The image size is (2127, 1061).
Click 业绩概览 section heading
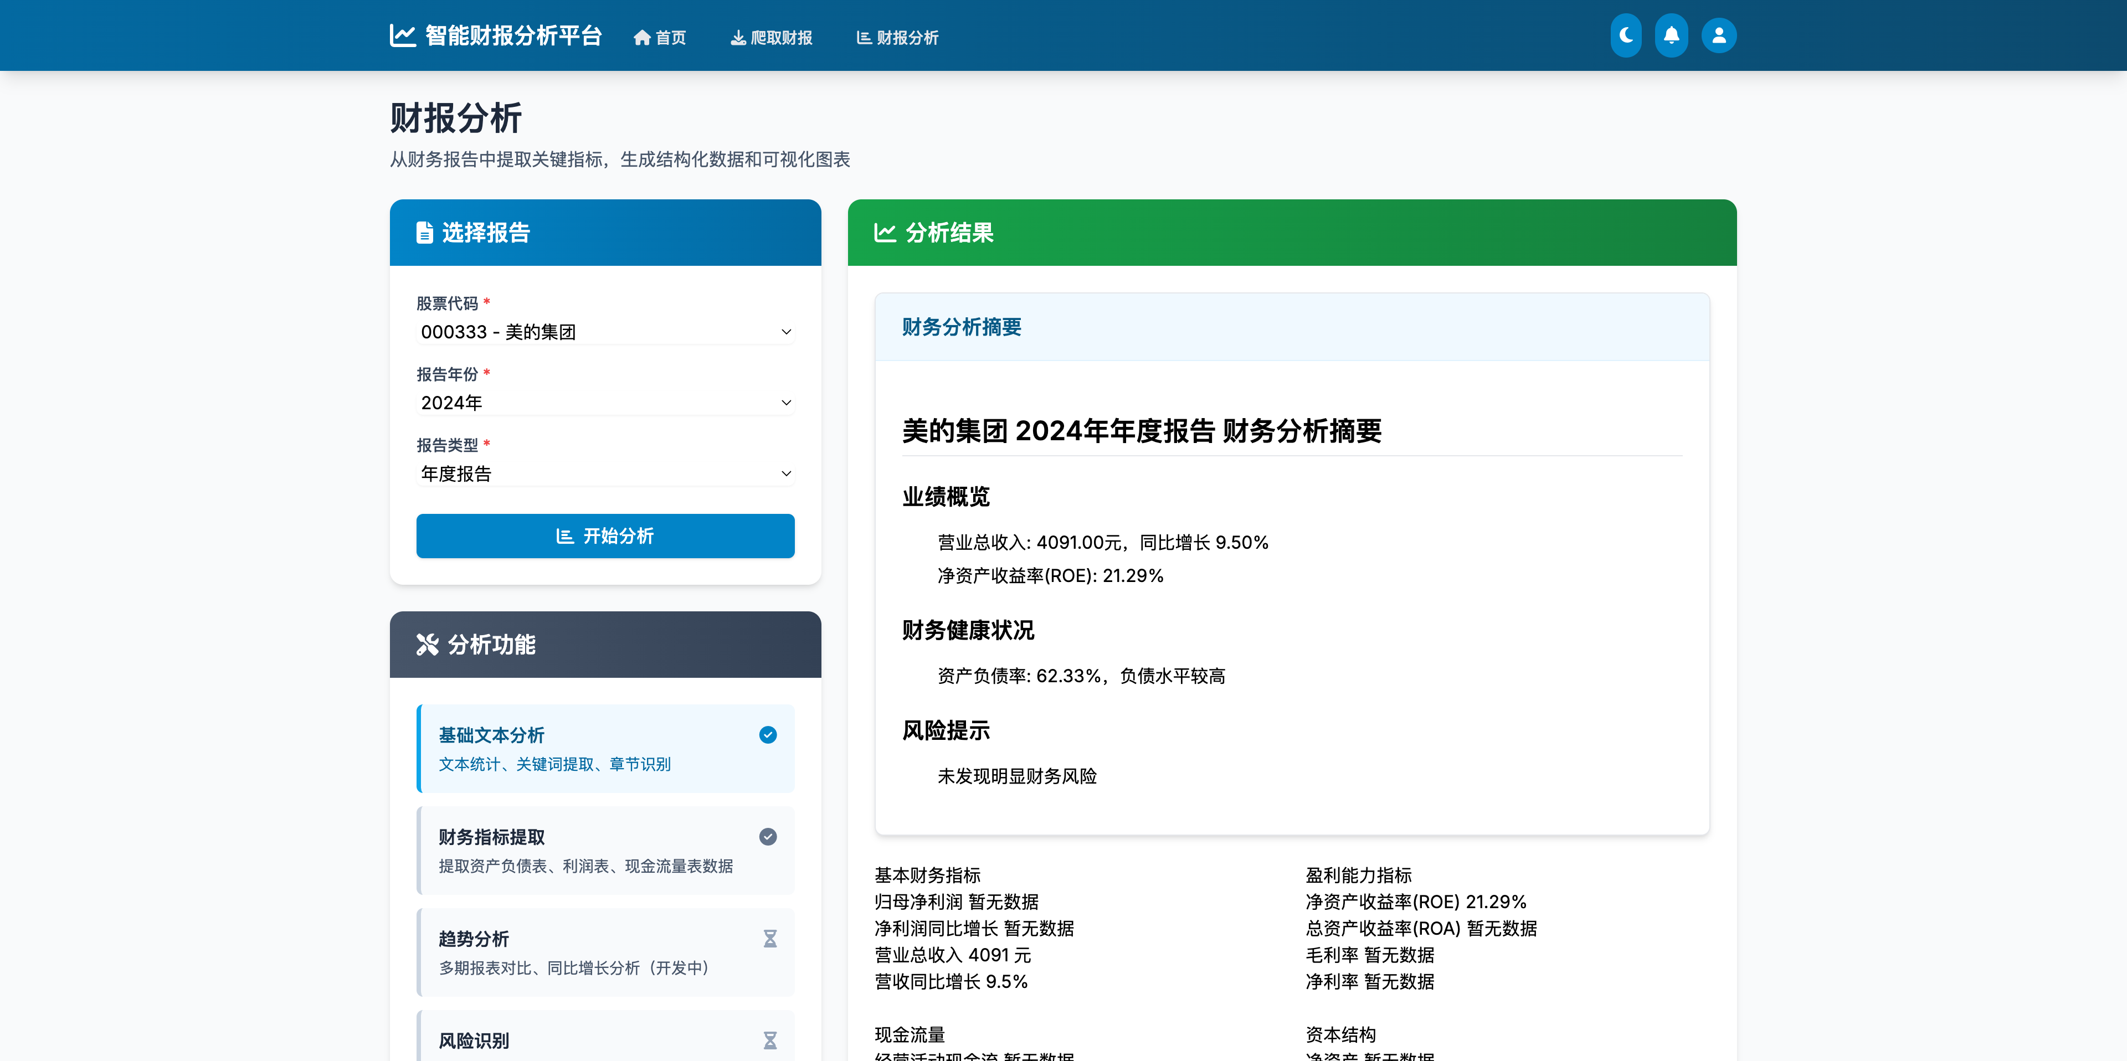[946, 497]
